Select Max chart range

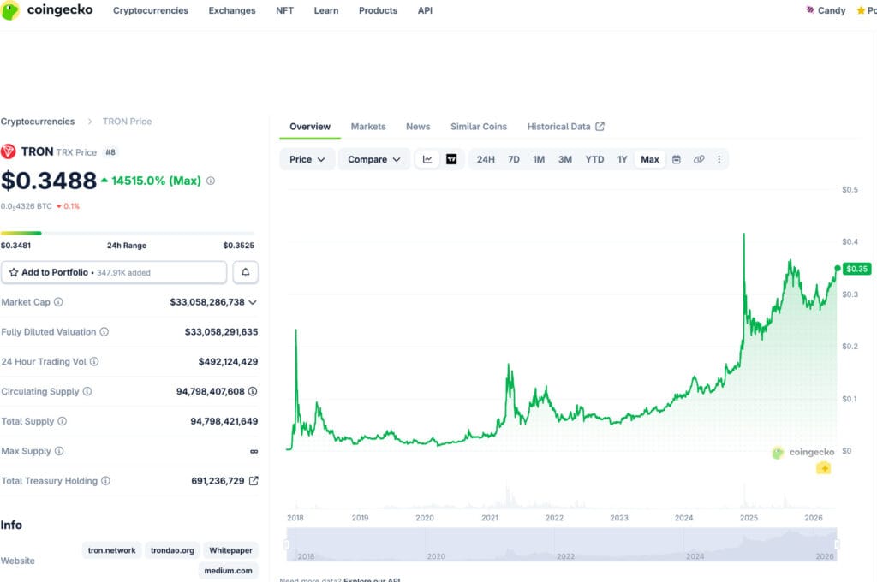(x=650, y=159)
